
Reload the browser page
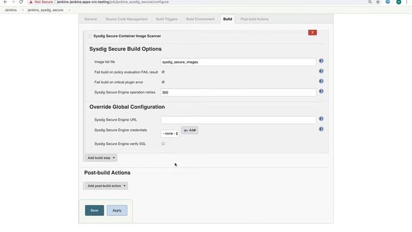21,2
